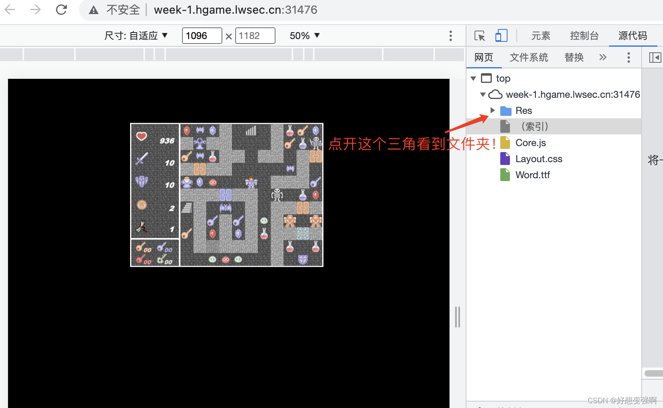The height and width of the screenshot is (408, 663).
Task: Collapse the week-1.hgame.lwsec.cn domain node
Action: [483, 95]
